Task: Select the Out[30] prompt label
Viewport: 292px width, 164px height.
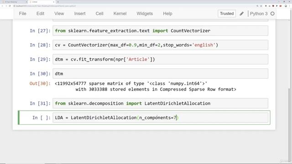Action: click(x=40, y=83)
